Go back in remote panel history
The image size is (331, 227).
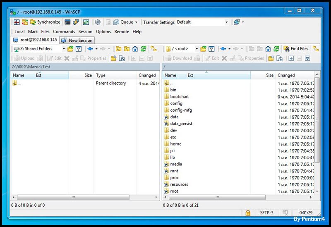pos(223,49)
